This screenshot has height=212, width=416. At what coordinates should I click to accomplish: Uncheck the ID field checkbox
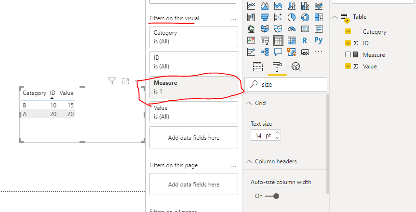click(x=348, y=43)
